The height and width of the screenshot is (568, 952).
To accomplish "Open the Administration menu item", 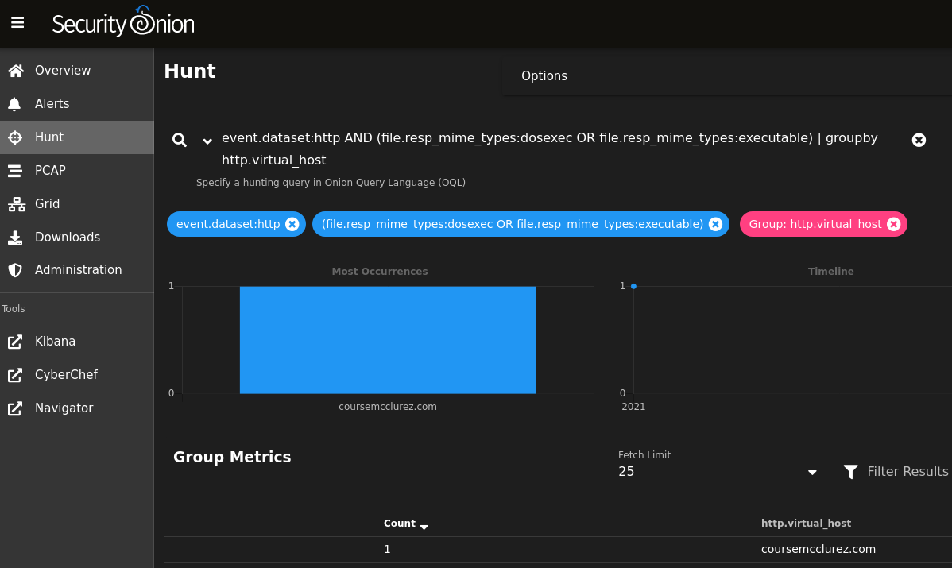I will pyautogui.click(x=76, y=270).
